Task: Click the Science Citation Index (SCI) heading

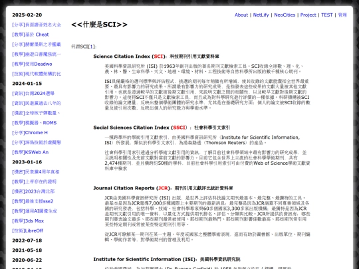Action: point(156,56)
